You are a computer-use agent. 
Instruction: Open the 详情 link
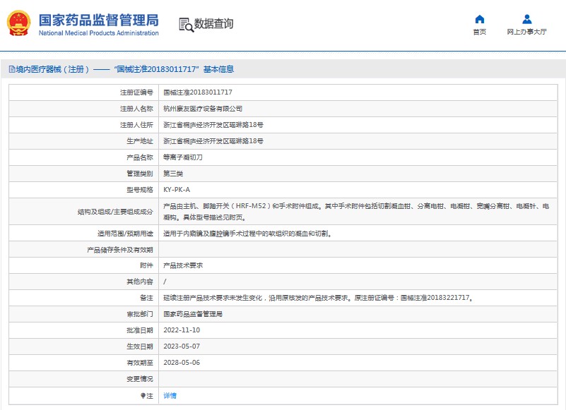click(170, 396)
